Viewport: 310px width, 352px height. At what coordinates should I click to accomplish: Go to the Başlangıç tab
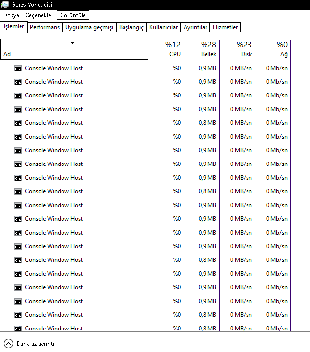pyautogui.click(x=131, y=27)
